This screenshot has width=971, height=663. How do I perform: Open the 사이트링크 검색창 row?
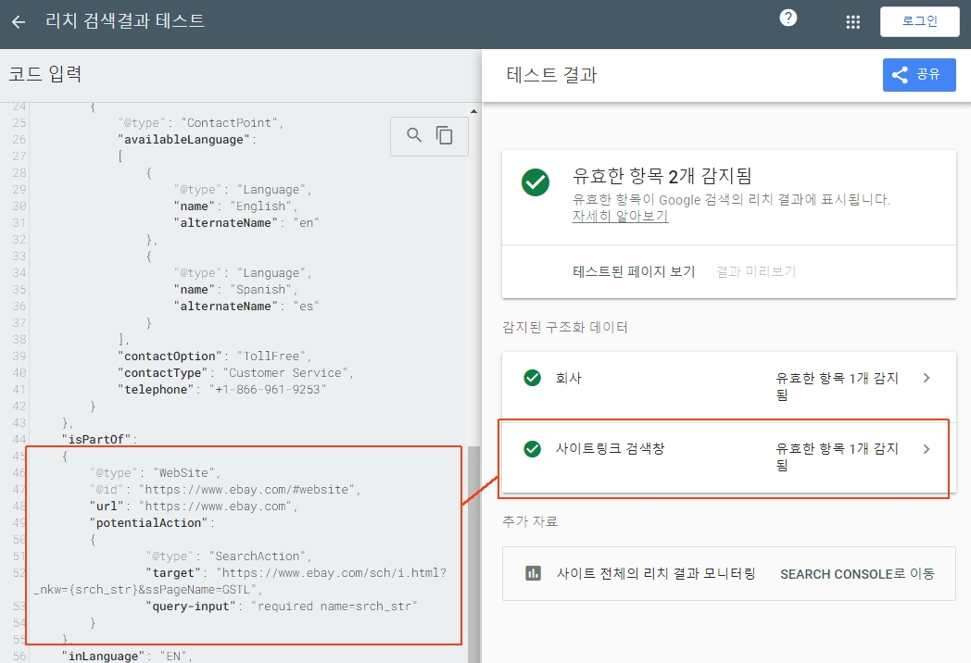click(x=728, y=457)
